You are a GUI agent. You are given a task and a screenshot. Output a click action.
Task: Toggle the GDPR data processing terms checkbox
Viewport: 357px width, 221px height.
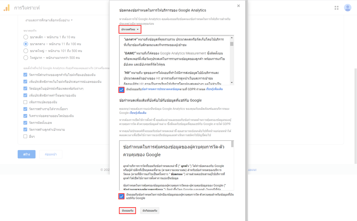(121, 90)
